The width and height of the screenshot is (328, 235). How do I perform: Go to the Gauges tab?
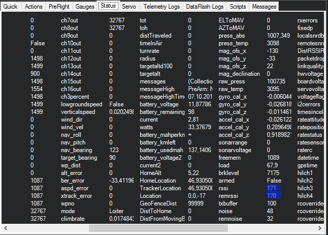85,7
